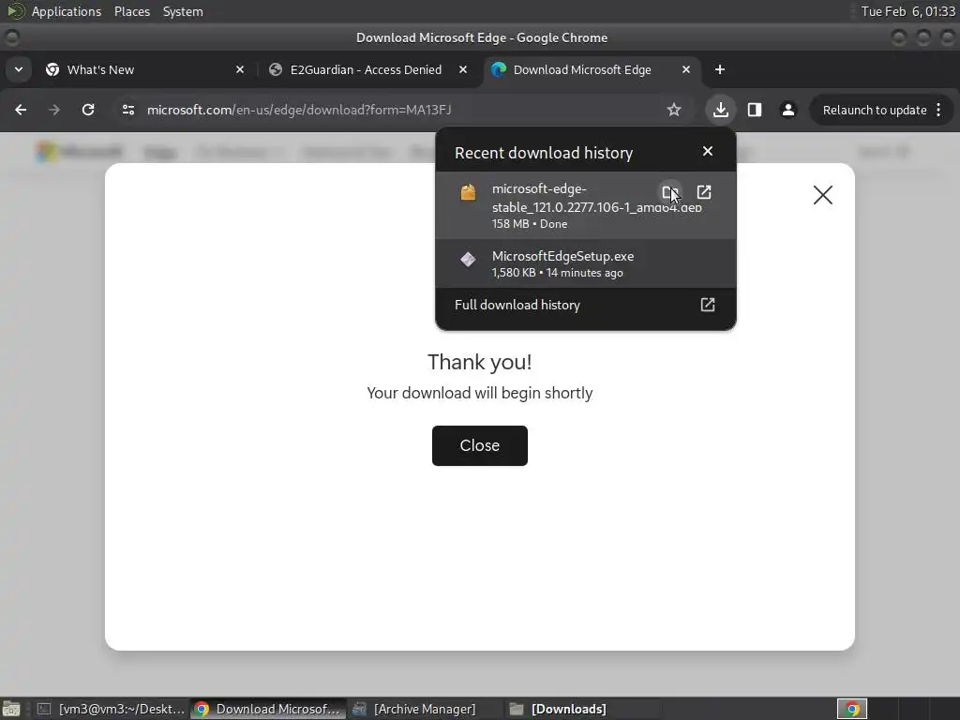Show microsoft-edge-stable deb in folder

coord(669,192)
